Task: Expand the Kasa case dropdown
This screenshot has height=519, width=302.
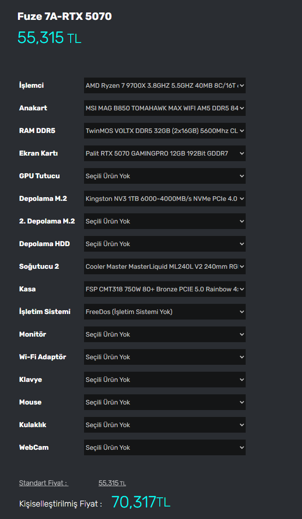Action: (x=164, y=289)
